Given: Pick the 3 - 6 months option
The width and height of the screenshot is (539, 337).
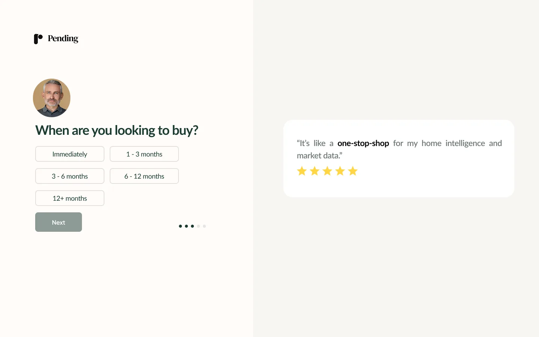Looking at the screenshot, I should click(70, 176).
